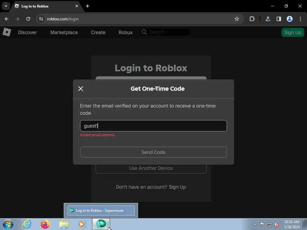
Task: Launch Internet Explorer from taskbar
Action: [27, 224]
